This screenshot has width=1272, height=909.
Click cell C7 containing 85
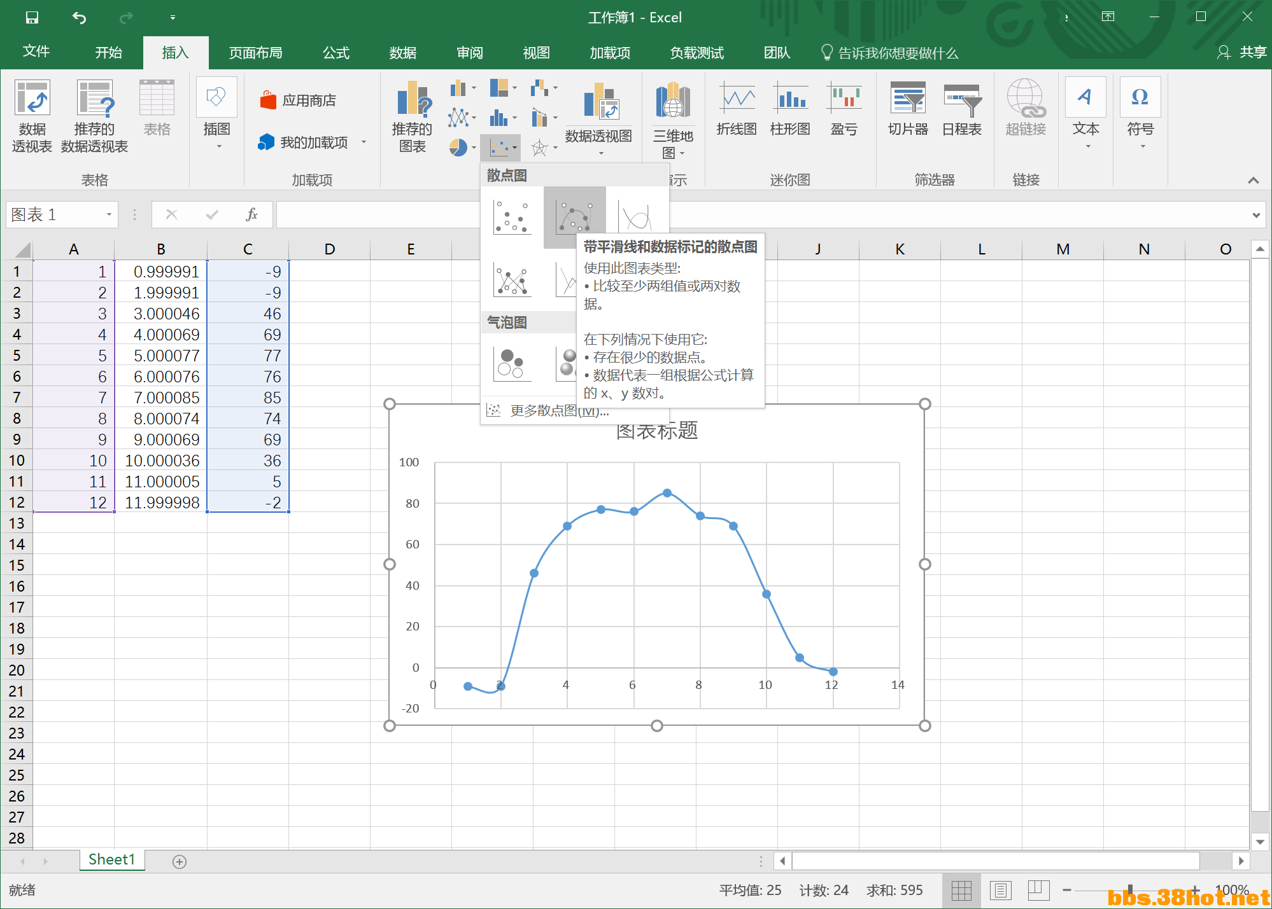(x=248, y=398)
